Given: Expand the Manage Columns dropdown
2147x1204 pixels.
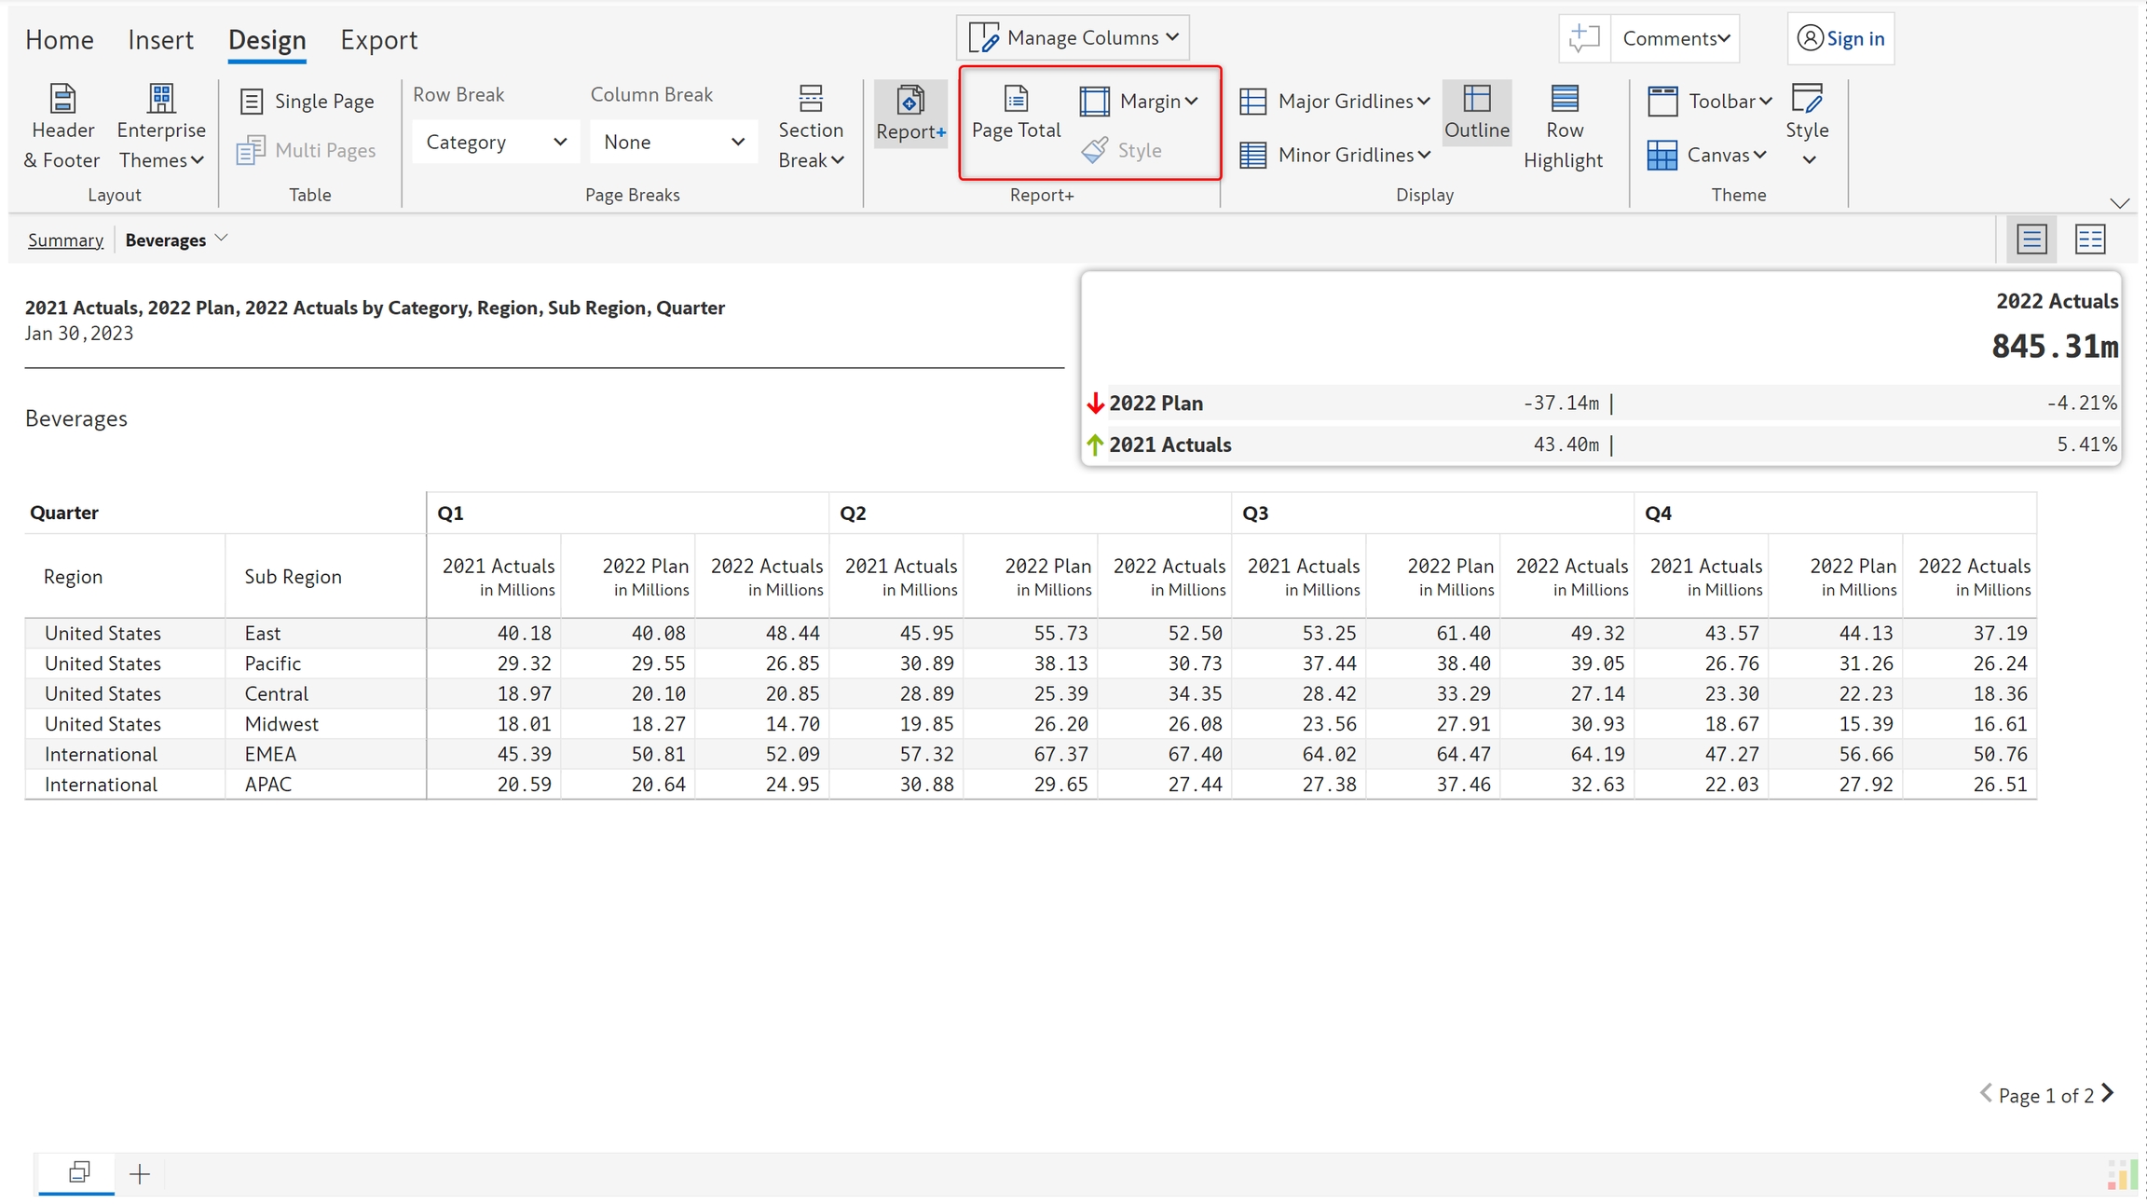Looking at the screenshot, I should pyautogui.click(x=1073, y=38).
